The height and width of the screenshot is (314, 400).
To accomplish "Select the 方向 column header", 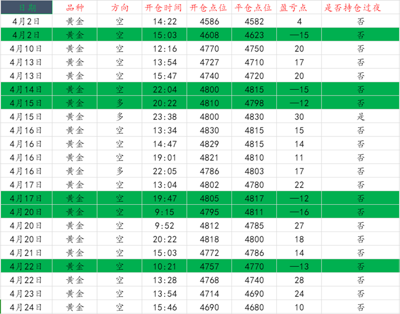I will click(x=119, y=7).
